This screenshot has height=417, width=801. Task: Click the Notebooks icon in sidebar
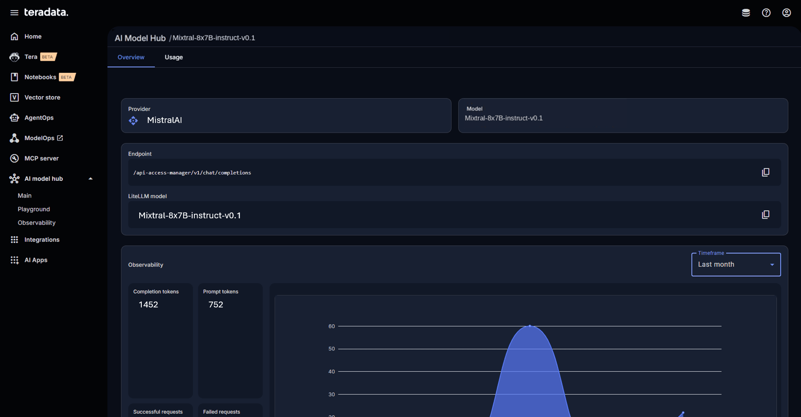pos(15,77)
